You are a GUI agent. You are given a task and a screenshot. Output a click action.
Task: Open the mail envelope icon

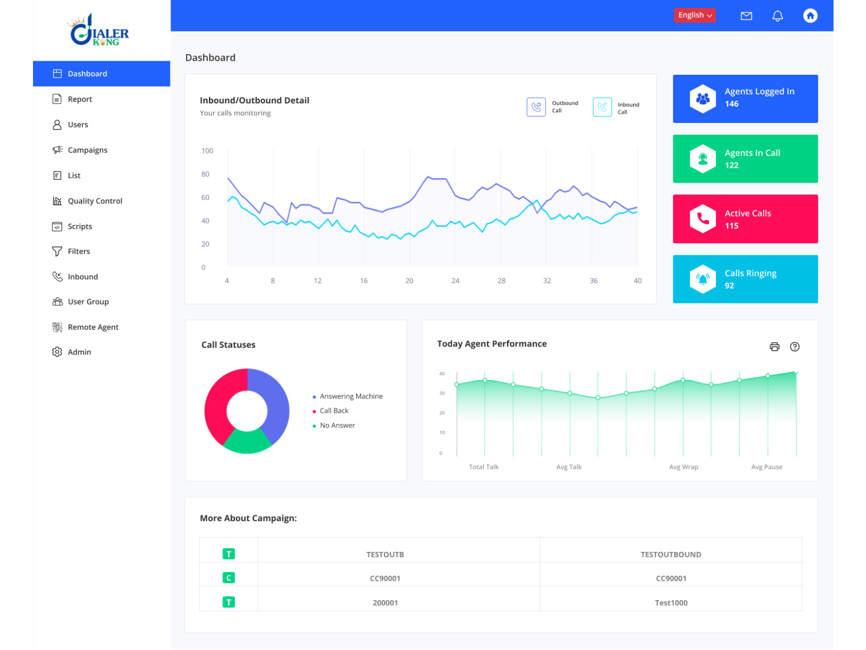[746, 15]
